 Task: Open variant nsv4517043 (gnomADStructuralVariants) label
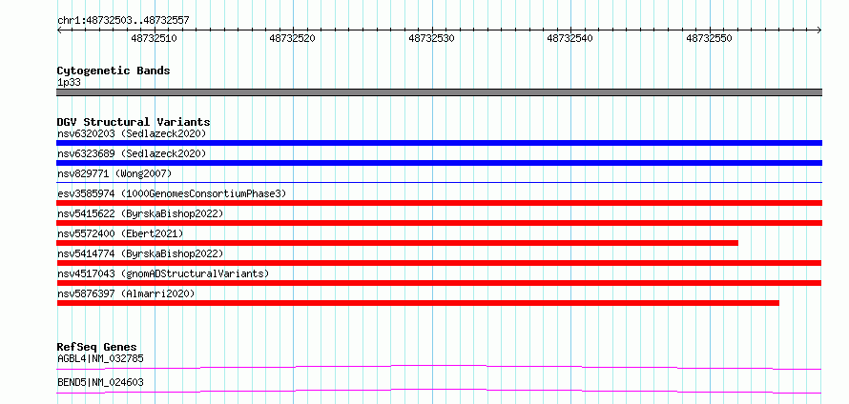point(163,273)
